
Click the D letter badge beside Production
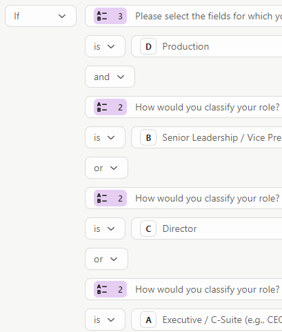pyautogui.click(x=148, y=47)
